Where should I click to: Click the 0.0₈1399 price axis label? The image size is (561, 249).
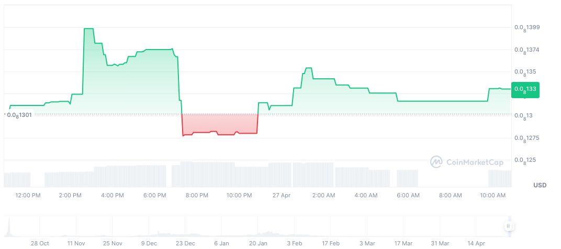[x=527, y=27]
